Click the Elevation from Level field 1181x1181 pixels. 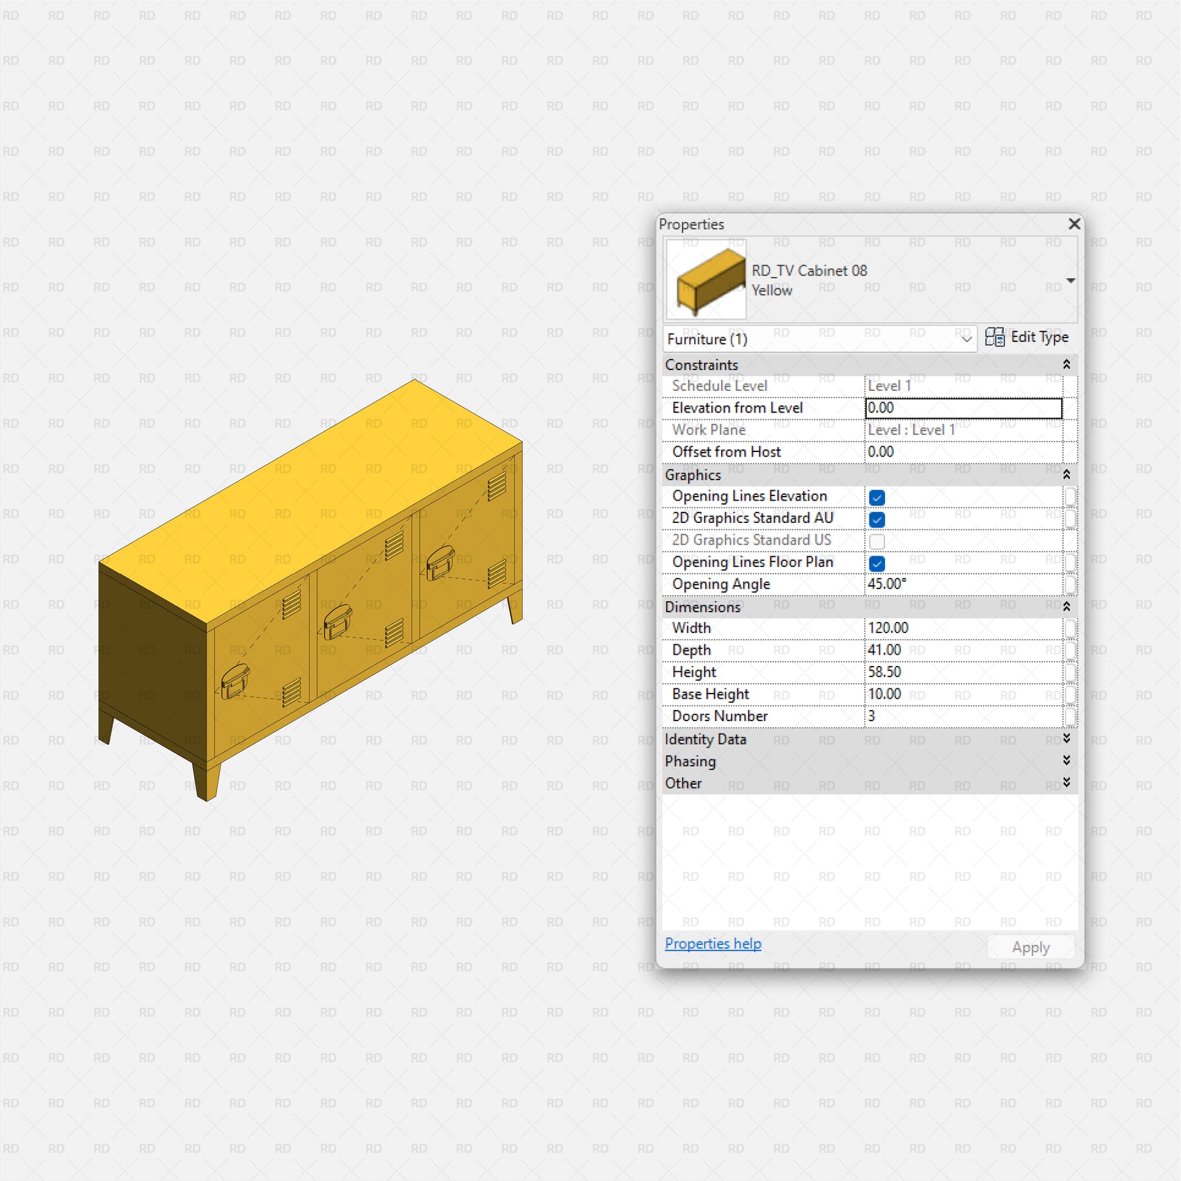pyautogui.click(x=963, y=408)
